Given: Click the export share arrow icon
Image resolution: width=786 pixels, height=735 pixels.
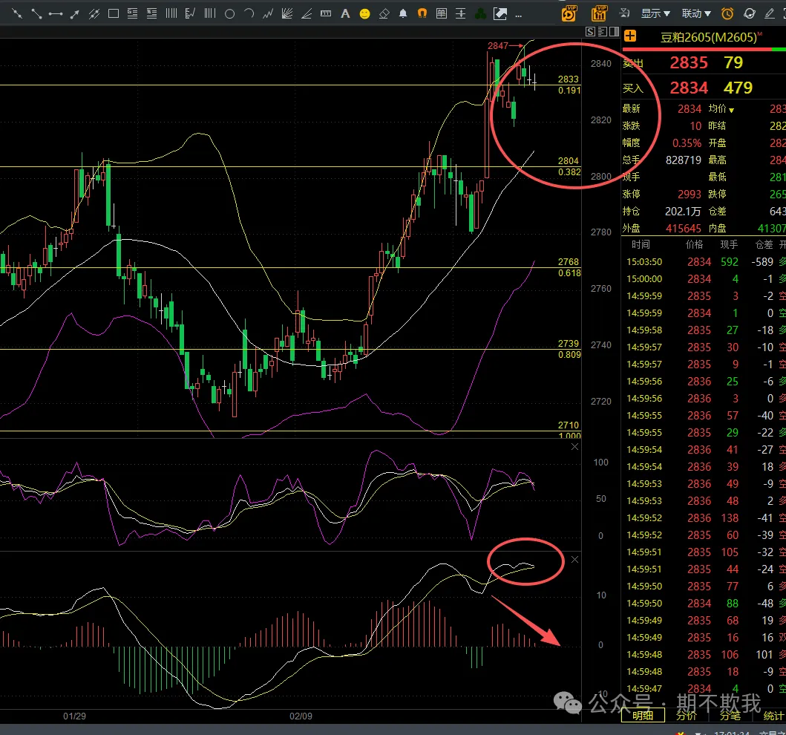Looking at the screenshot, I should (500, 14).
